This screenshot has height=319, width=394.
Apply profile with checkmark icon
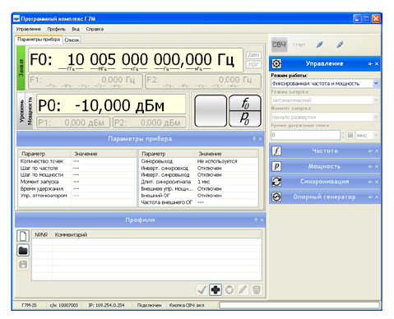click(202, 289)
